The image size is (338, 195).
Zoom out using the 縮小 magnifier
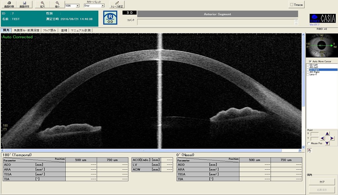(x=57, y=4)
